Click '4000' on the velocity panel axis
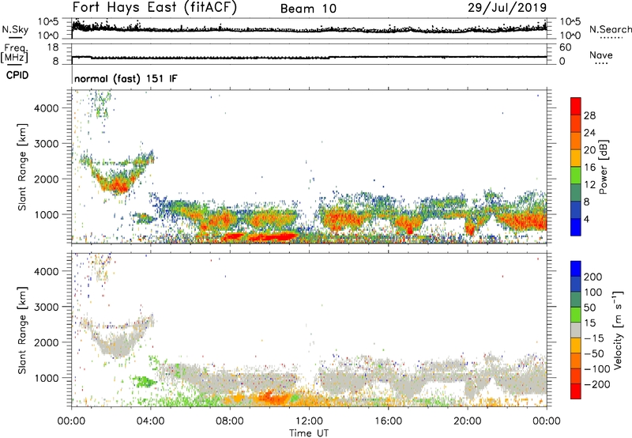 click(x=47, y=271)
